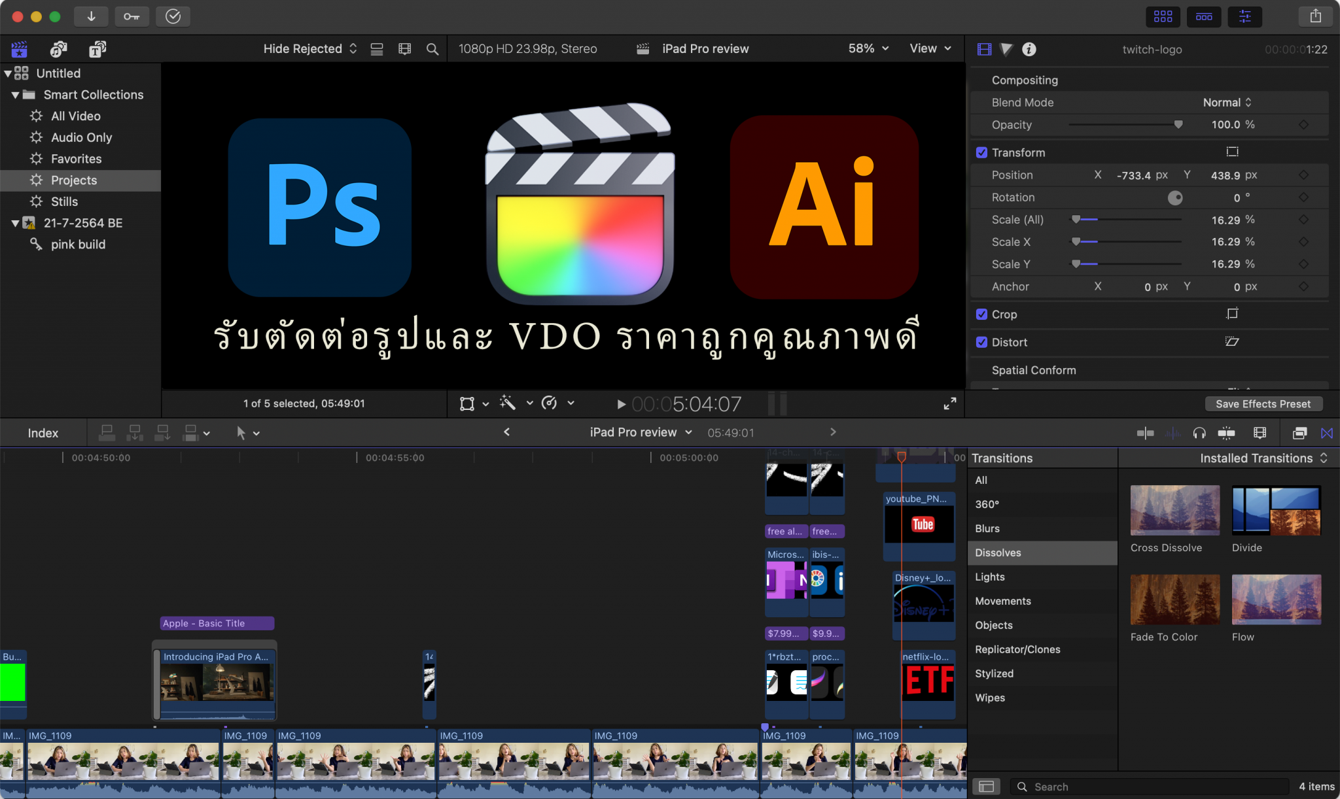Add keyframe for Scale (All)
Screen dimensions: 1340x799
1303,220
